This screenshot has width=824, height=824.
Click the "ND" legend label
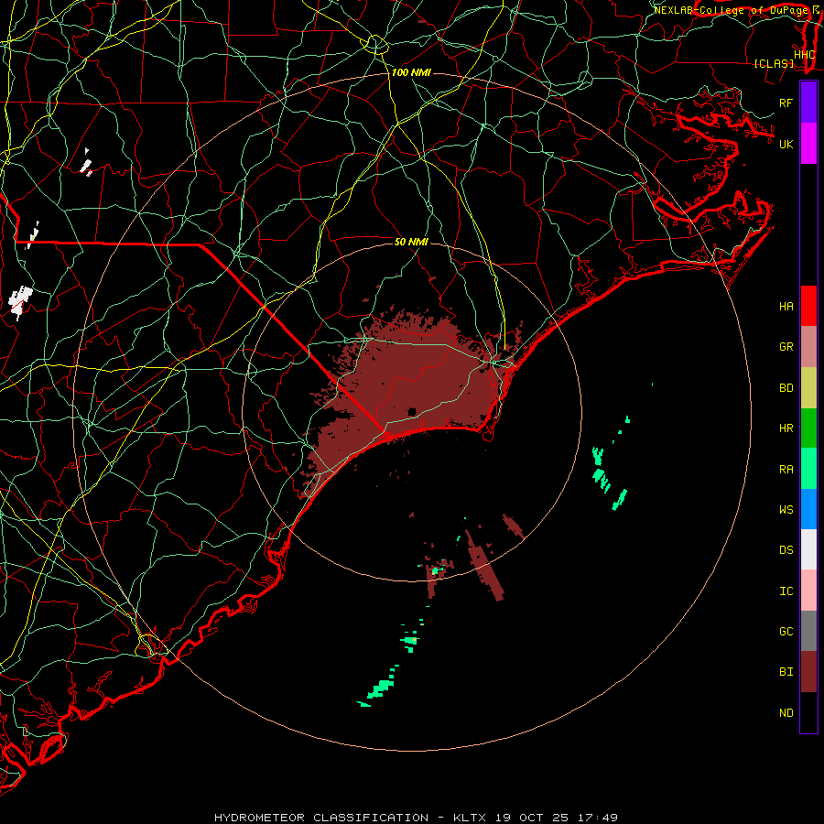coord(786,713)
